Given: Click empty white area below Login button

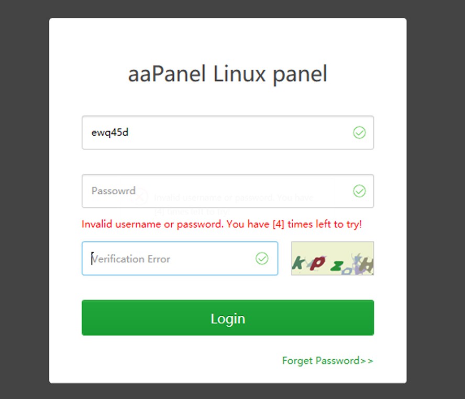Looking at the screenshot, I should click(x=157, y=361).
